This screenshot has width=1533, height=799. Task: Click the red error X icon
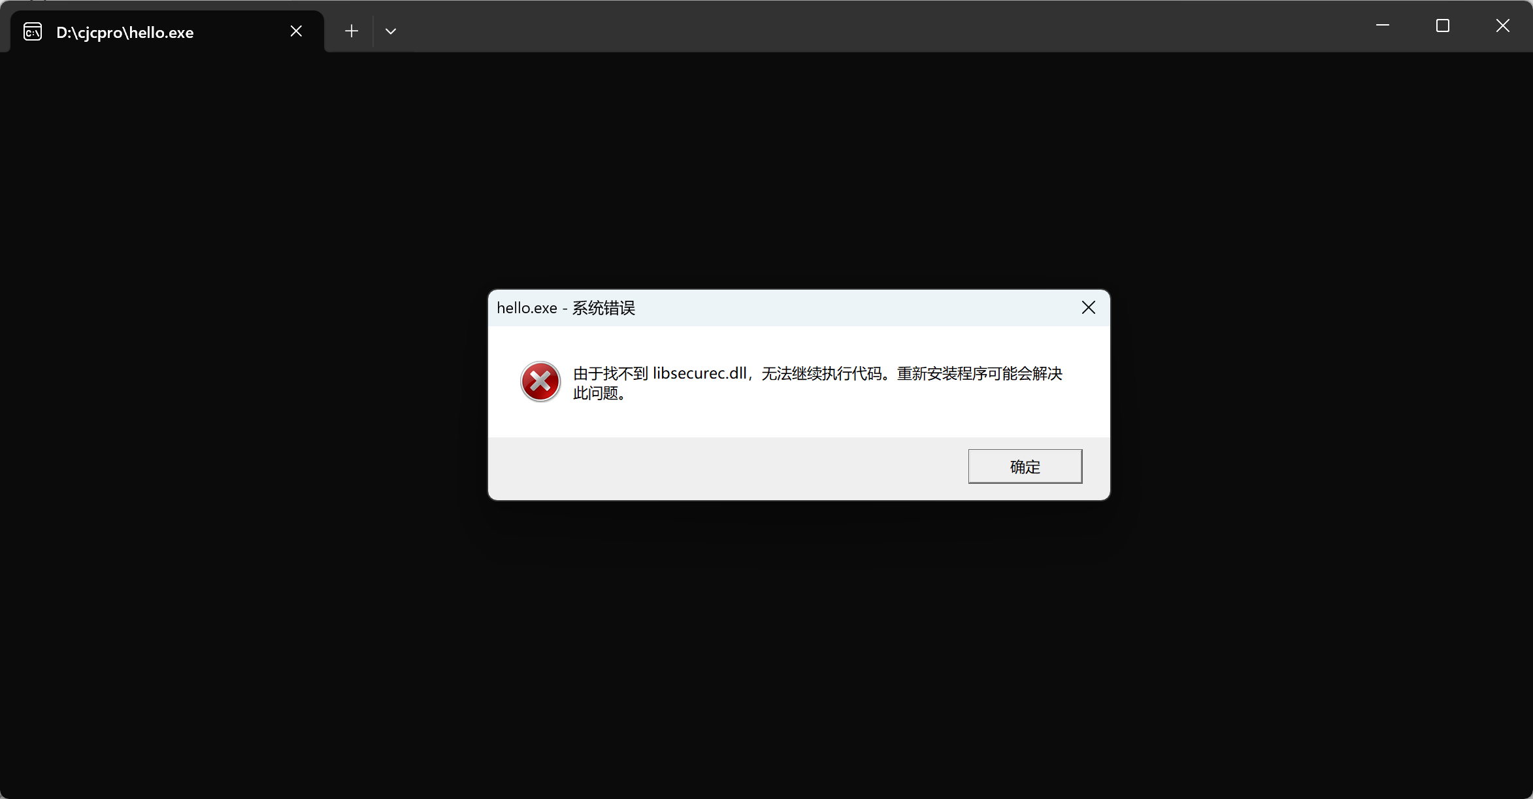540,381
